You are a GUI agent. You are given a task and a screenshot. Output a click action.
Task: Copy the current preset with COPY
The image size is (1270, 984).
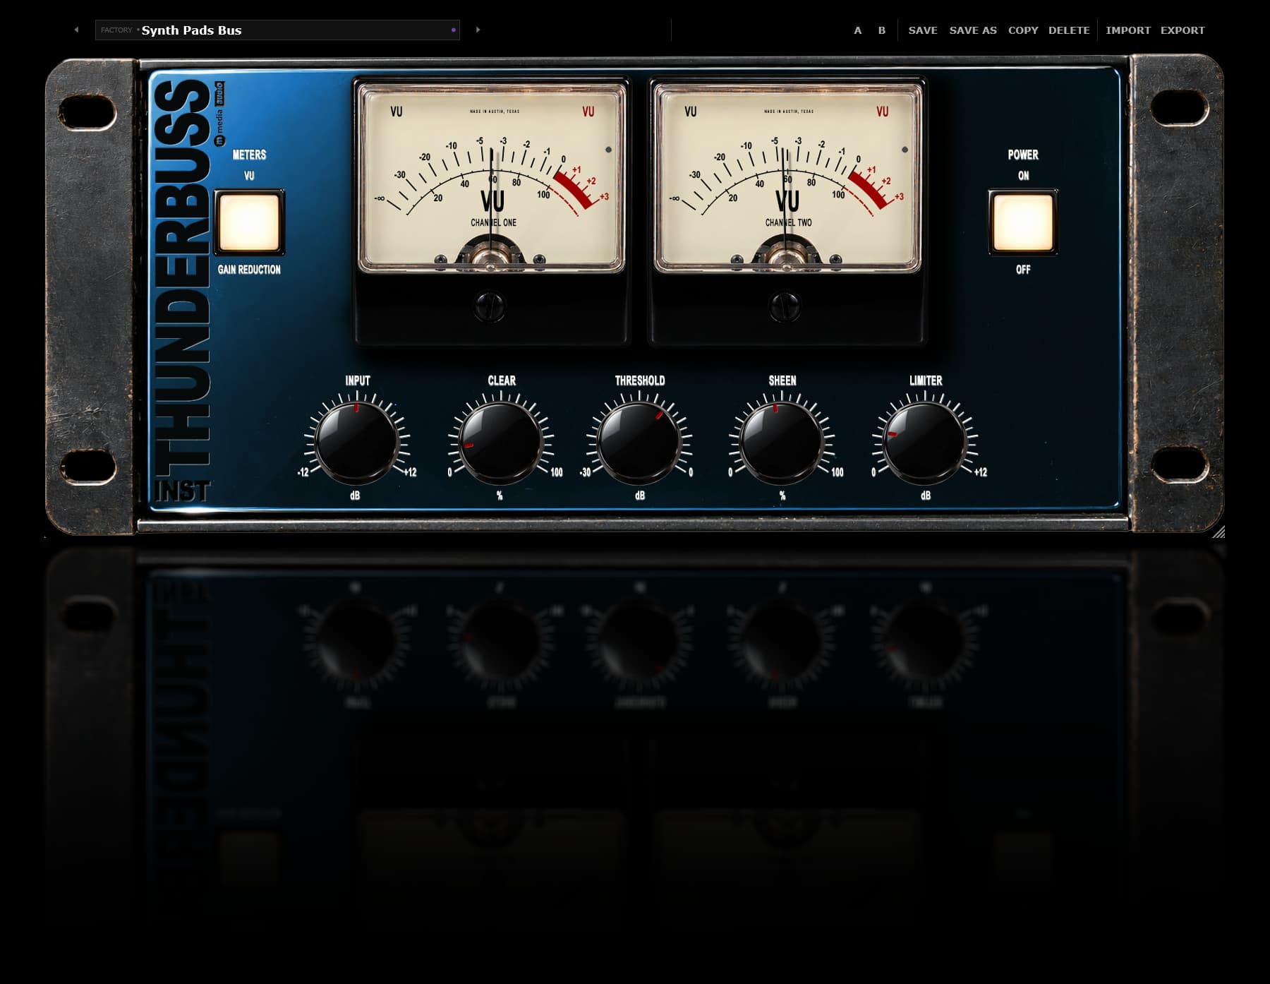(x=1023, y=30)
